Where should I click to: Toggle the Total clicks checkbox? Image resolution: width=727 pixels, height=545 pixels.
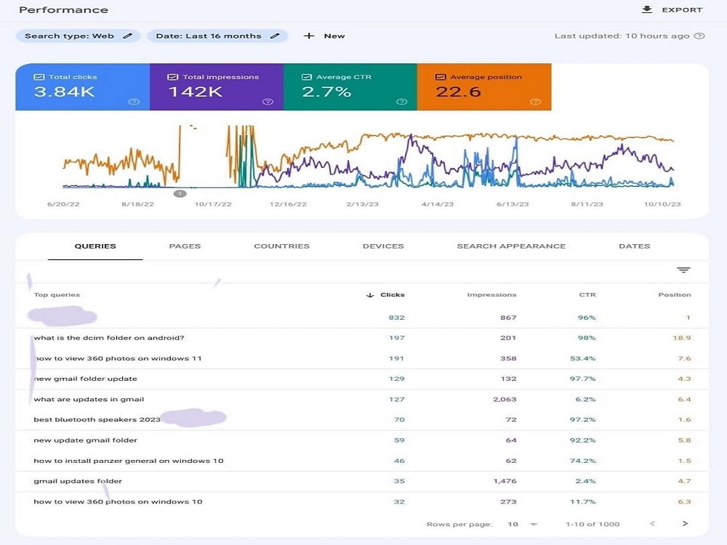39,77
